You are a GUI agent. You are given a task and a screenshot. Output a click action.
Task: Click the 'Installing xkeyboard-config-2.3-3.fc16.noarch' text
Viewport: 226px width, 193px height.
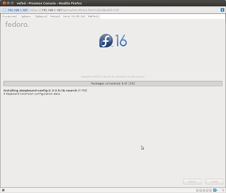pyautogui.click(x=40, y=91)
